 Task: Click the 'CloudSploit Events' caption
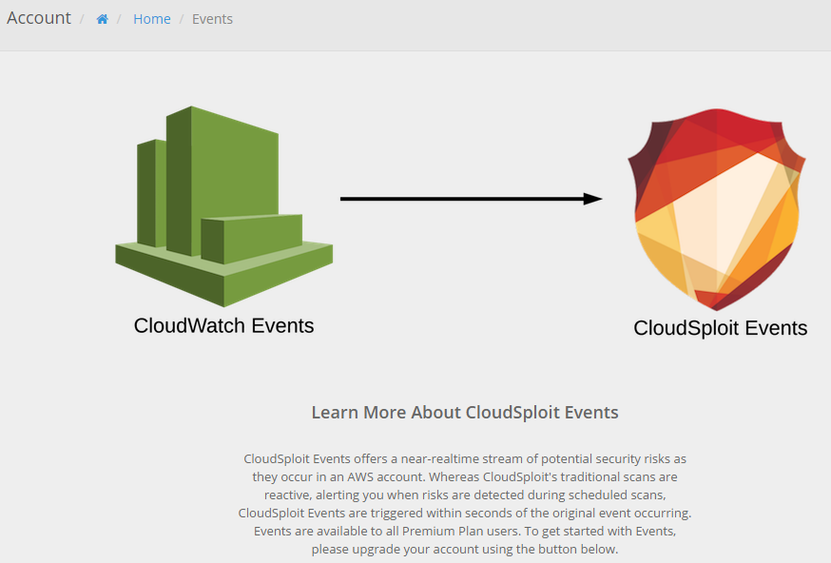(721, 328)
